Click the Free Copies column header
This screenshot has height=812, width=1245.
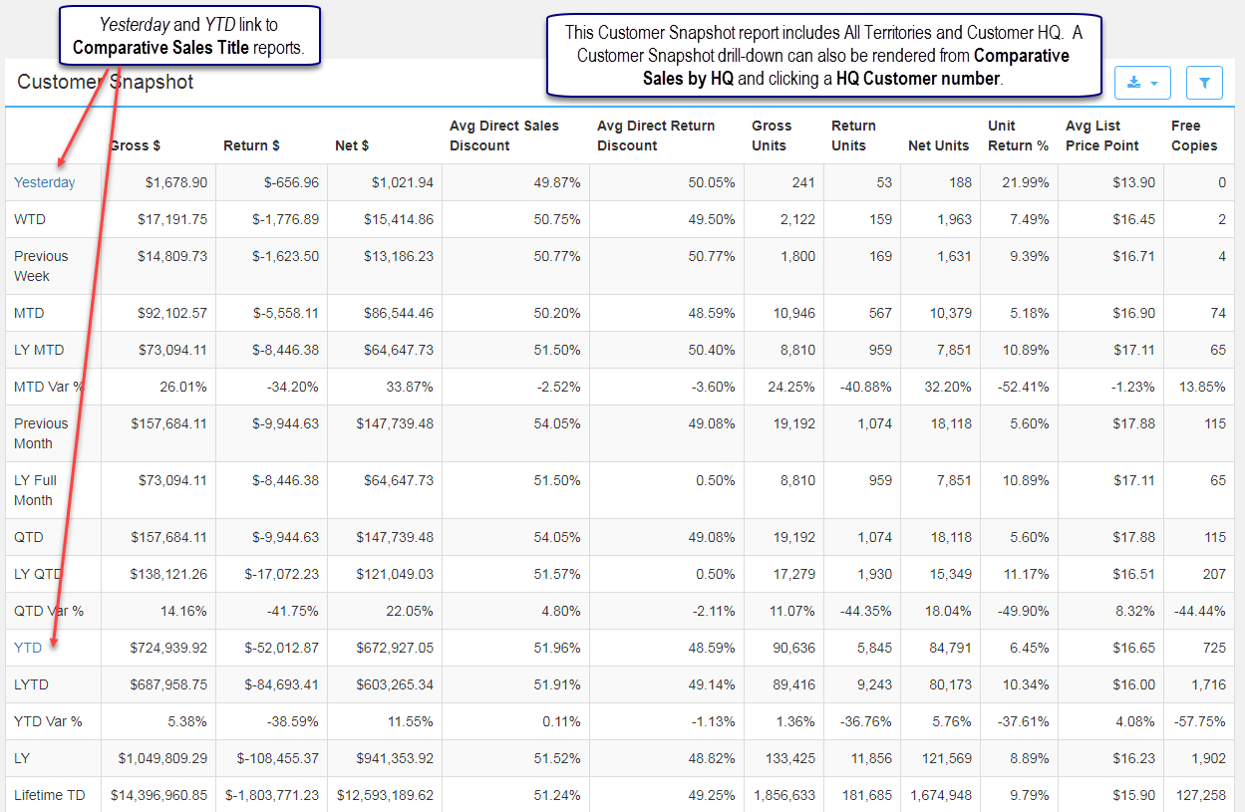click(1194, 135)
